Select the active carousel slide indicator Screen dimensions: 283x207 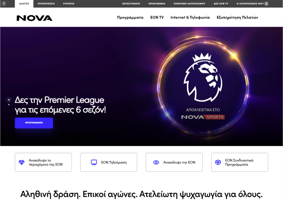(x=9, y=100)
